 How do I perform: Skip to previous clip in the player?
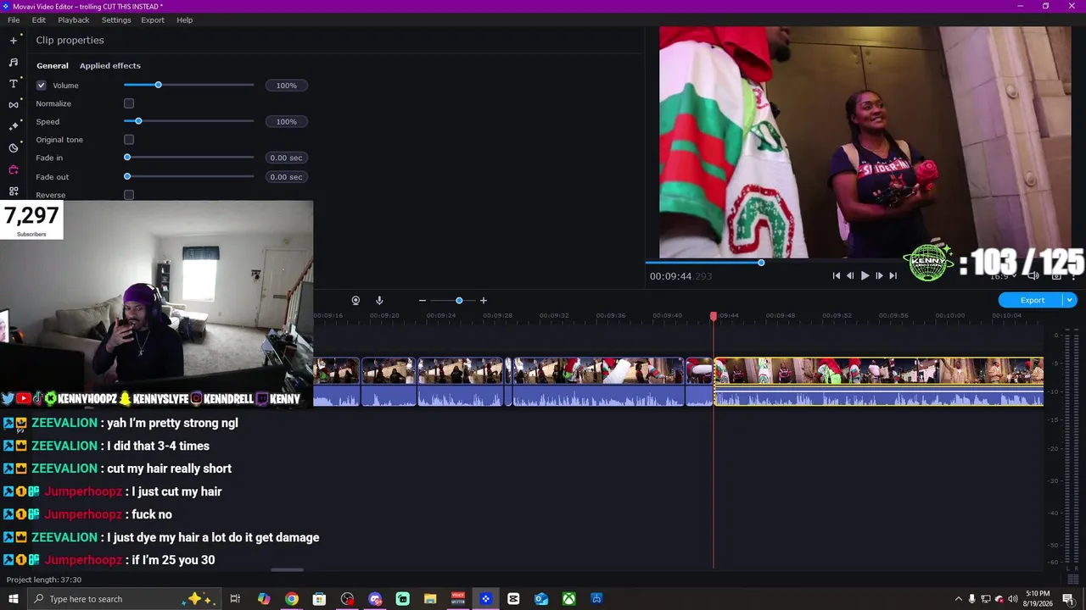[x=837, y=275]
